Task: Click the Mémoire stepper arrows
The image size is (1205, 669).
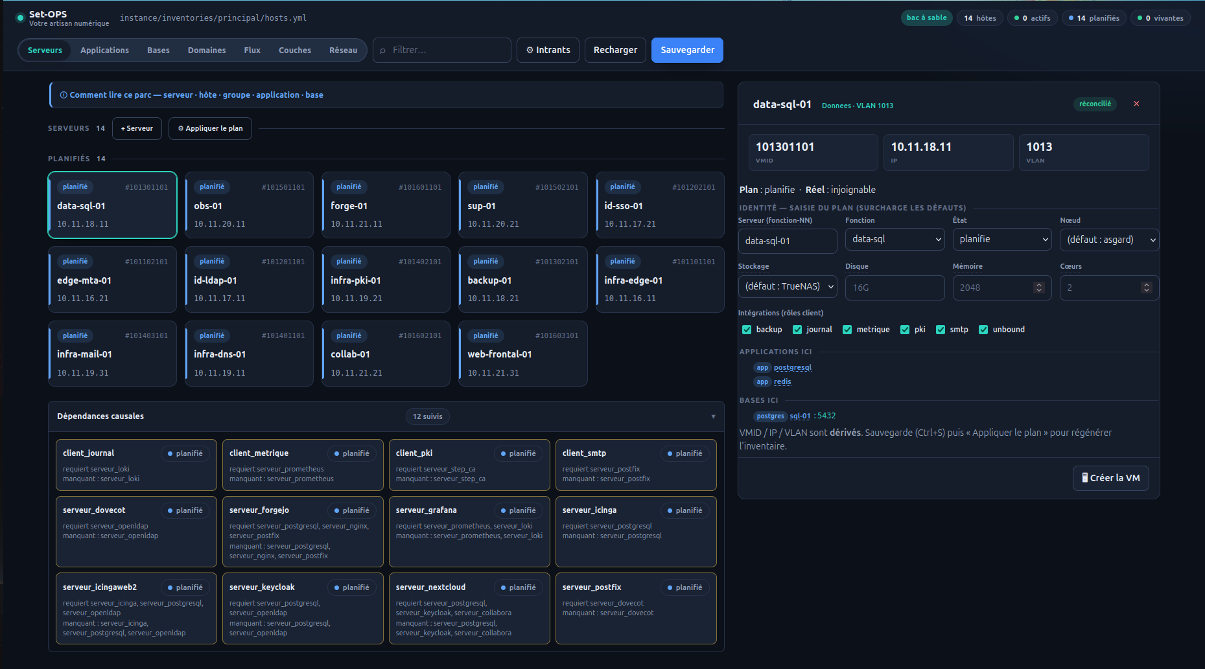Action: point(1039,288)
